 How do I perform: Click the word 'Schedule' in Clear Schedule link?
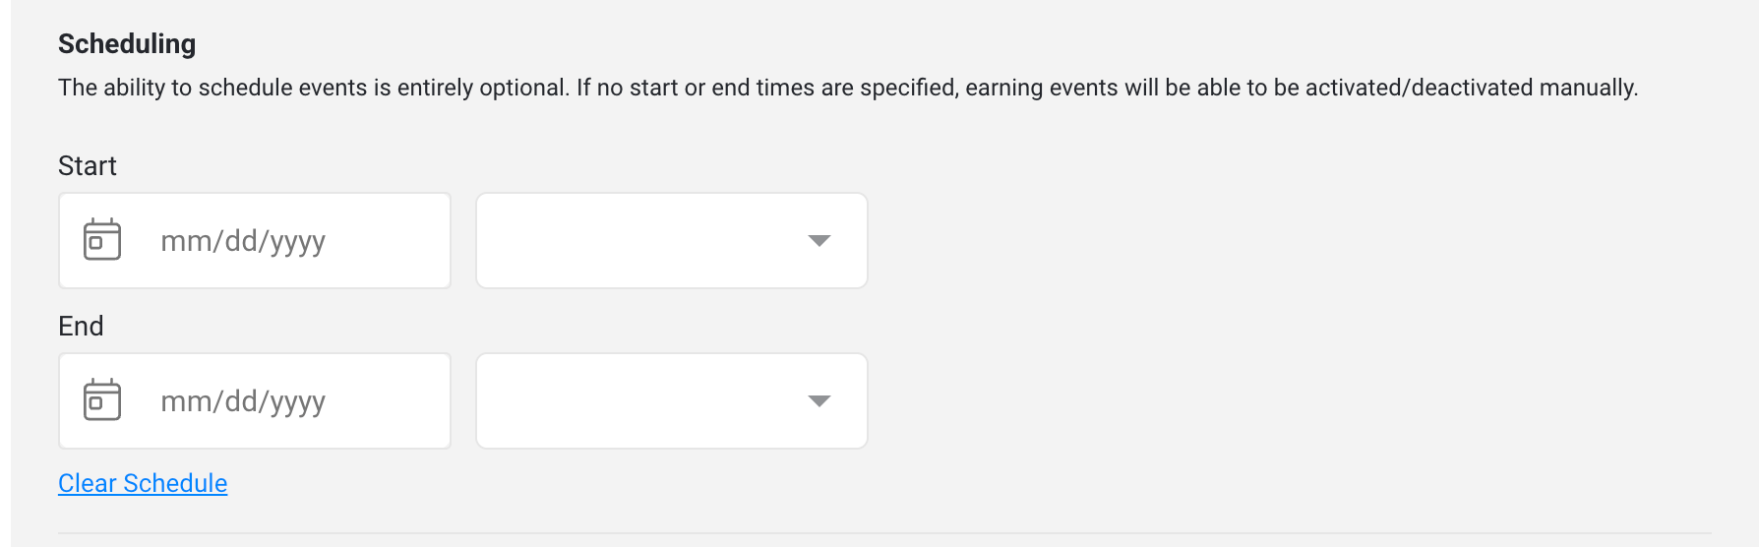(x=175, y=483)
